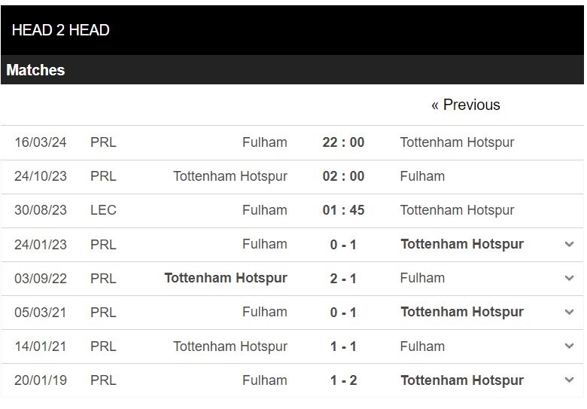The width and height of the screenshot is (587, 409).
Task: Open the 02 : 00 kickoff time on 24/10/23
Action: click(343, 176)
